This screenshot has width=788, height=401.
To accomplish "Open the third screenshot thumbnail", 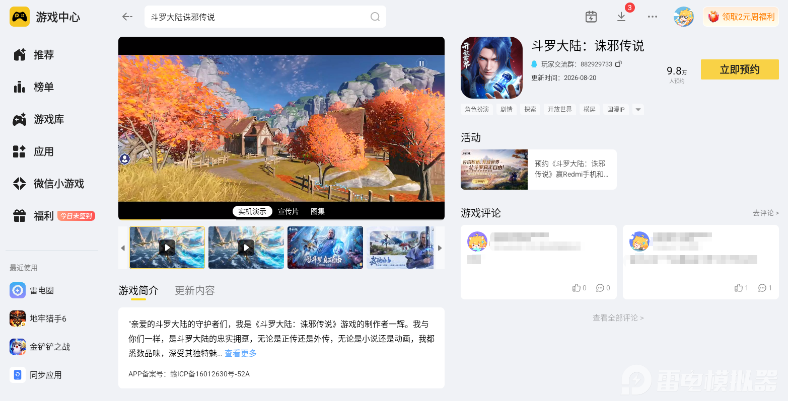I will (325, 248).
